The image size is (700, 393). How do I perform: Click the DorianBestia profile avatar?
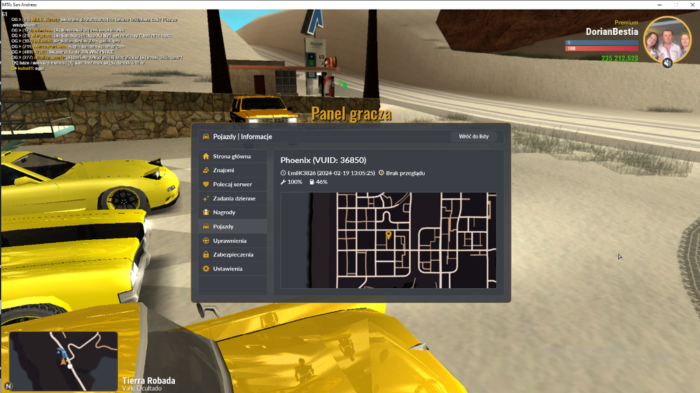[667, 41]
